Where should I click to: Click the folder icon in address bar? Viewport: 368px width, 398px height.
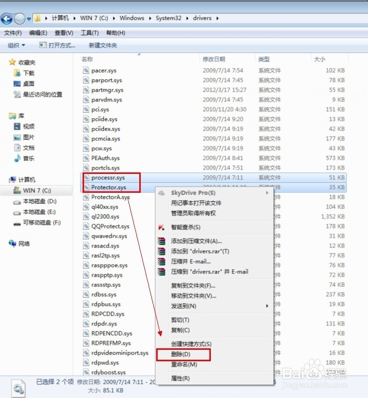38,18
